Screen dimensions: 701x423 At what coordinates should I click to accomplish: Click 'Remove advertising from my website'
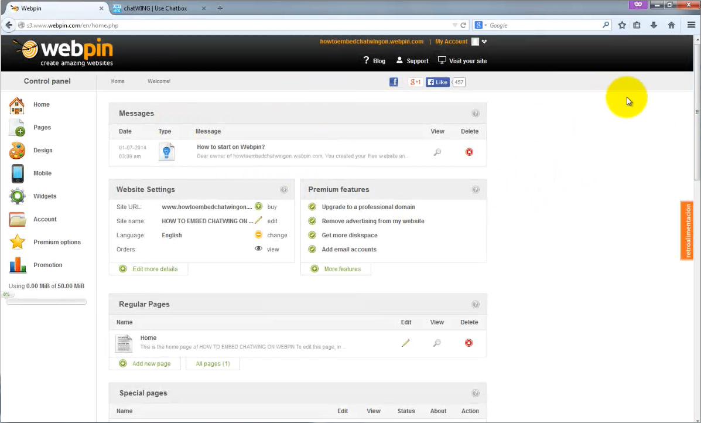373,221
